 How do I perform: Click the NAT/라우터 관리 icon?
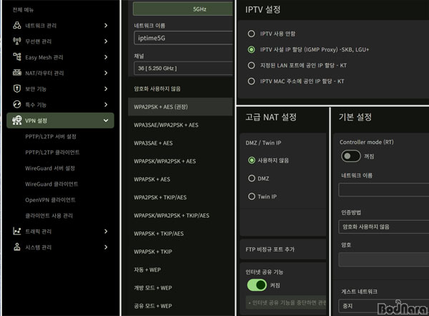coord(16,73)
